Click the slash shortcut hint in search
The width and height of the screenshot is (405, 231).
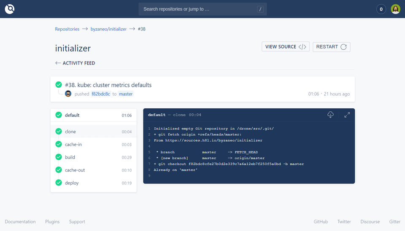(260, 9)
